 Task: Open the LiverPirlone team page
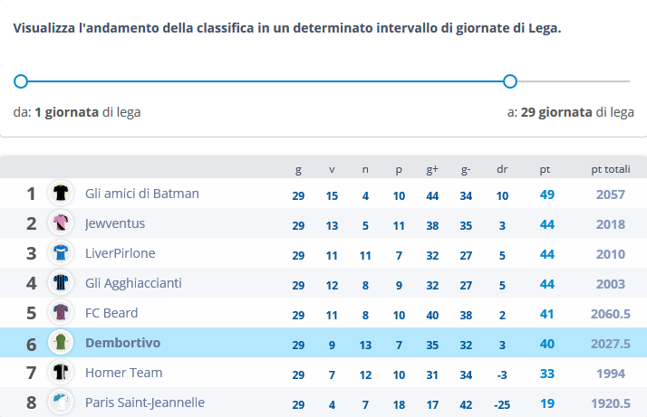[121, 253]
